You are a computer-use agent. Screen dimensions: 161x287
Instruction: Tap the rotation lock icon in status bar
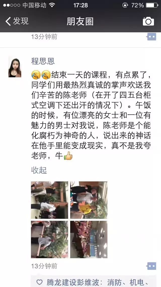click(x=125, y=5)
